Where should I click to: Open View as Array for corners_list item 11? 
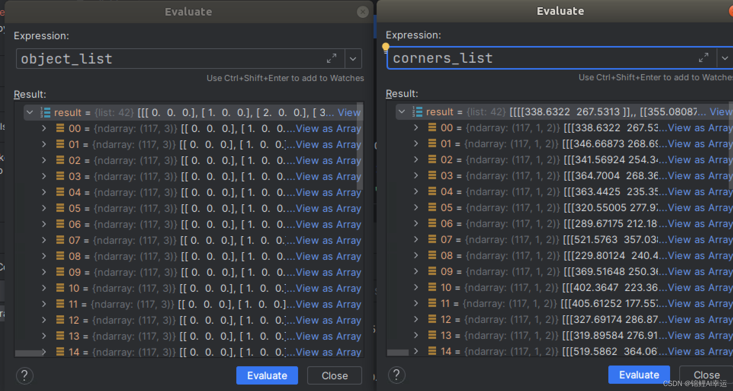tap(700, 304)
